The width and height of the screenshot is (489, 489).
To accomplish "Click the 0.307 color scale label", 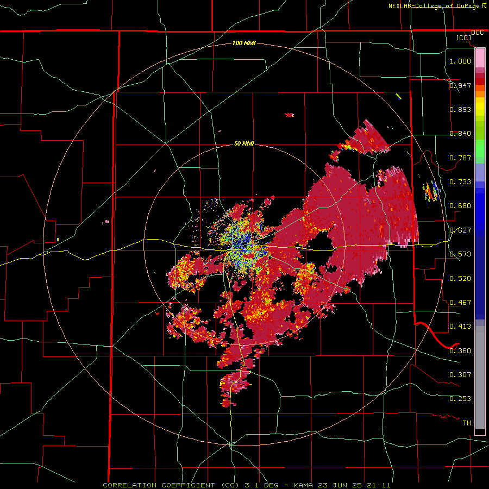I will click(x=460, y=374).
